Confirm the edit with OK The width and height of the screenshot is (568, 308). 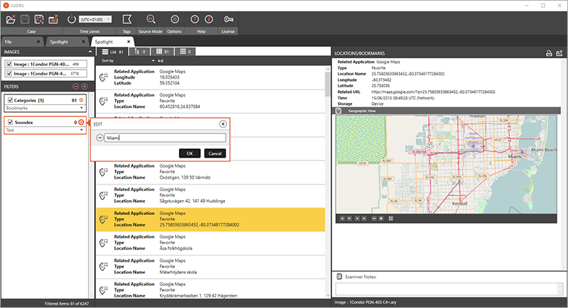[x=190, y=153]
